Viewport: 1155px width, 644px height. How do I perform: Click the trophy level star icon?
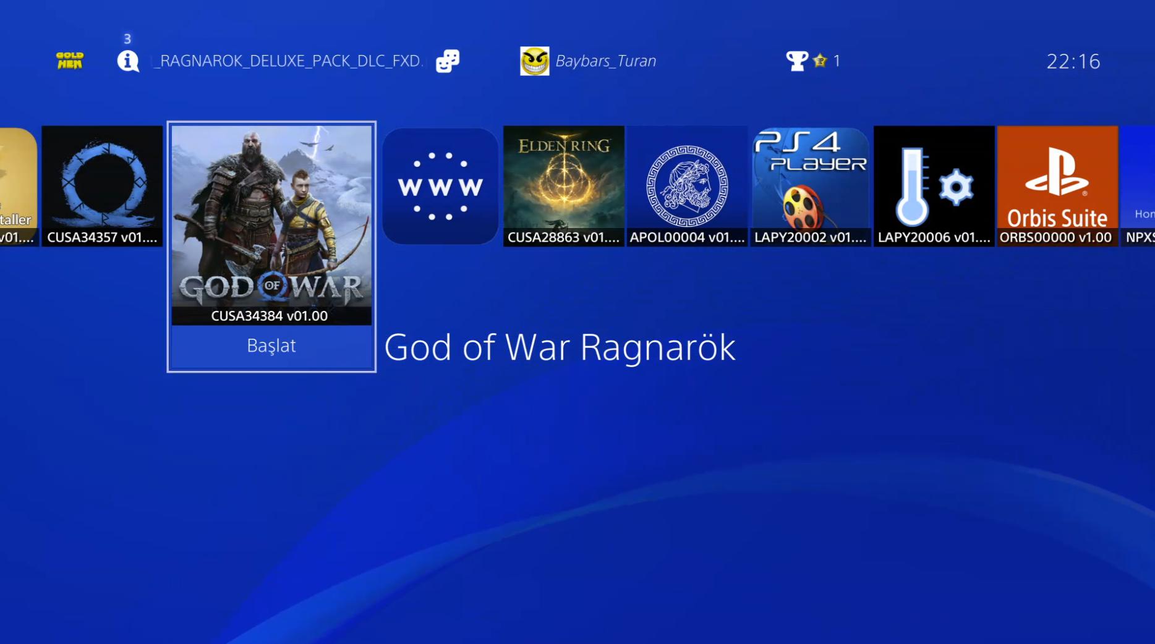(x=820, y=61)
